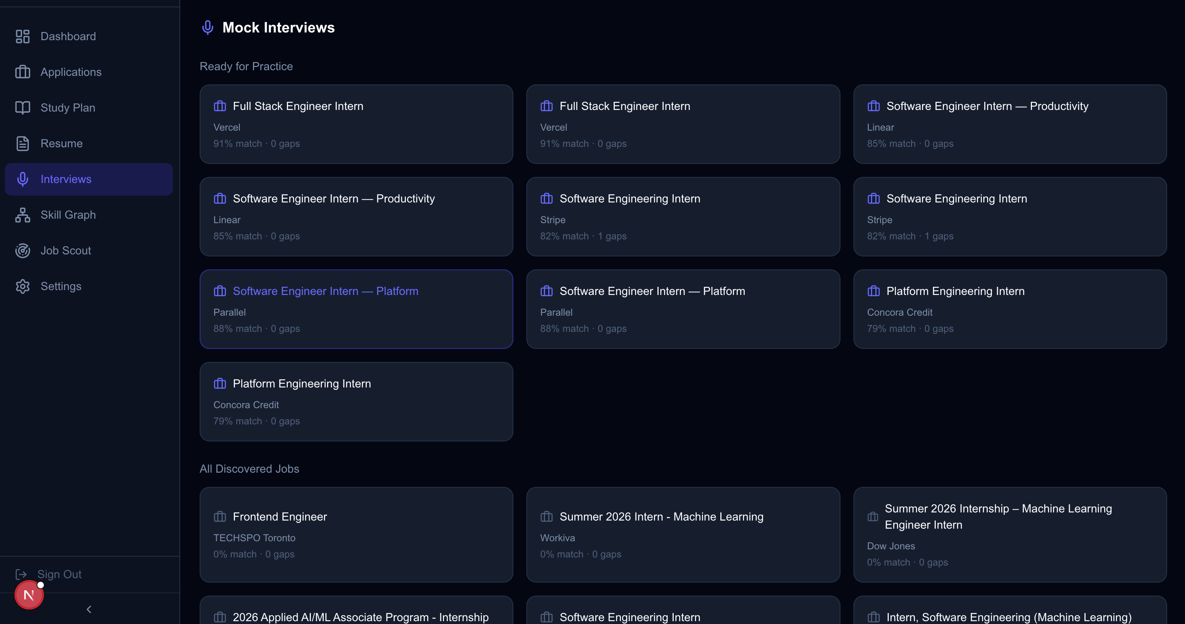Screen dimensions: 1185x624
Task: Select the first Vercel Full Stack Engineer card
Action: pyautogui.click(x=356, y=124)
